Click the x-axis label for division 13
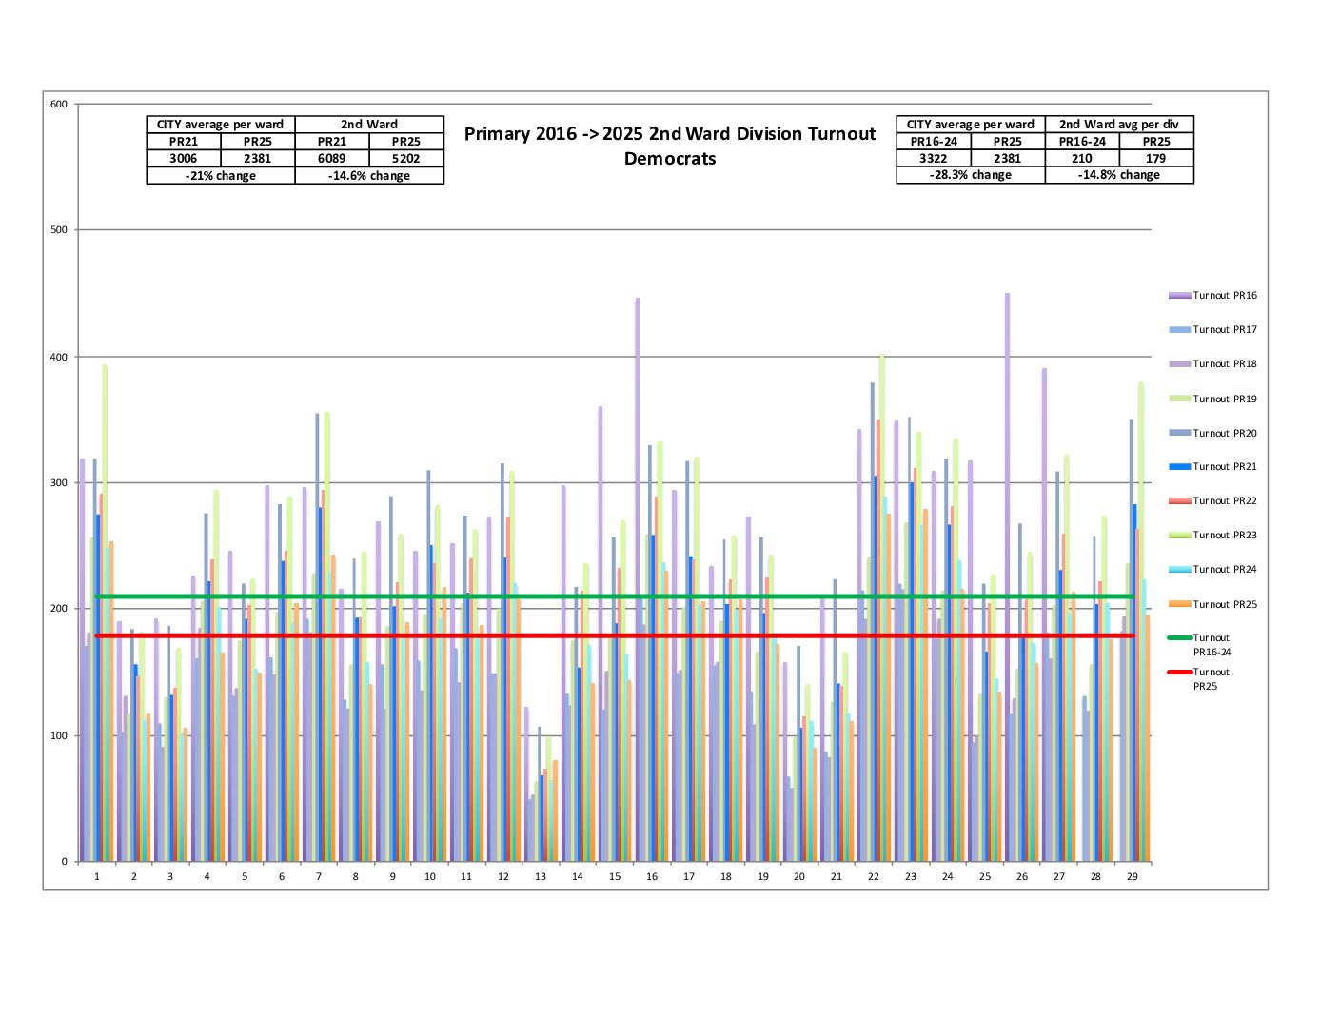Viewport: 1340px width, 1035px height. coord(541,876)
